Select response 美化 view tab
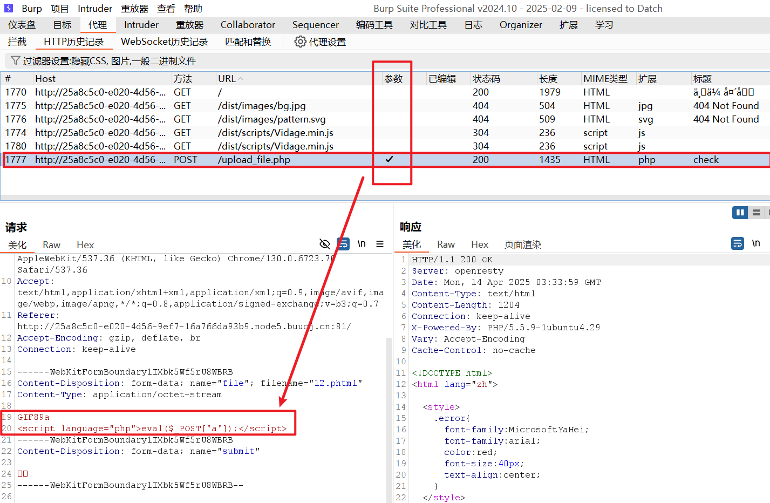Screen dimensions: 770x503 tap(412, 244)
